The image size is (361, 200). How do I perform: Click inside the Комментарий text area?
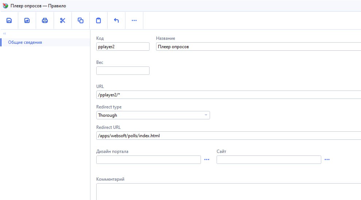228,191
